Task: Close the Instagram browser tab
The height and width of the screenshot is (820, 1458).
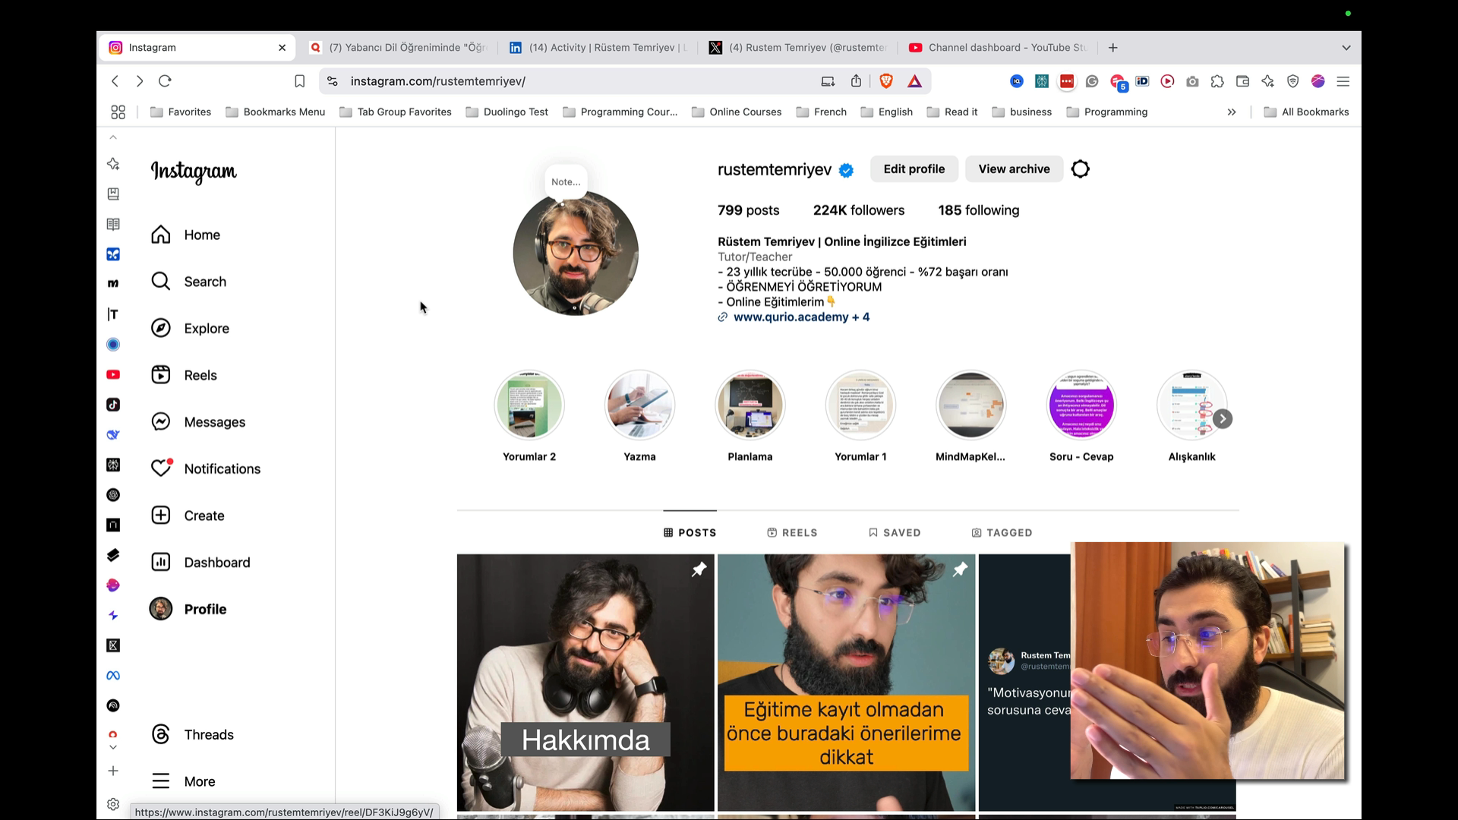Action: click(x=282, y=48)
